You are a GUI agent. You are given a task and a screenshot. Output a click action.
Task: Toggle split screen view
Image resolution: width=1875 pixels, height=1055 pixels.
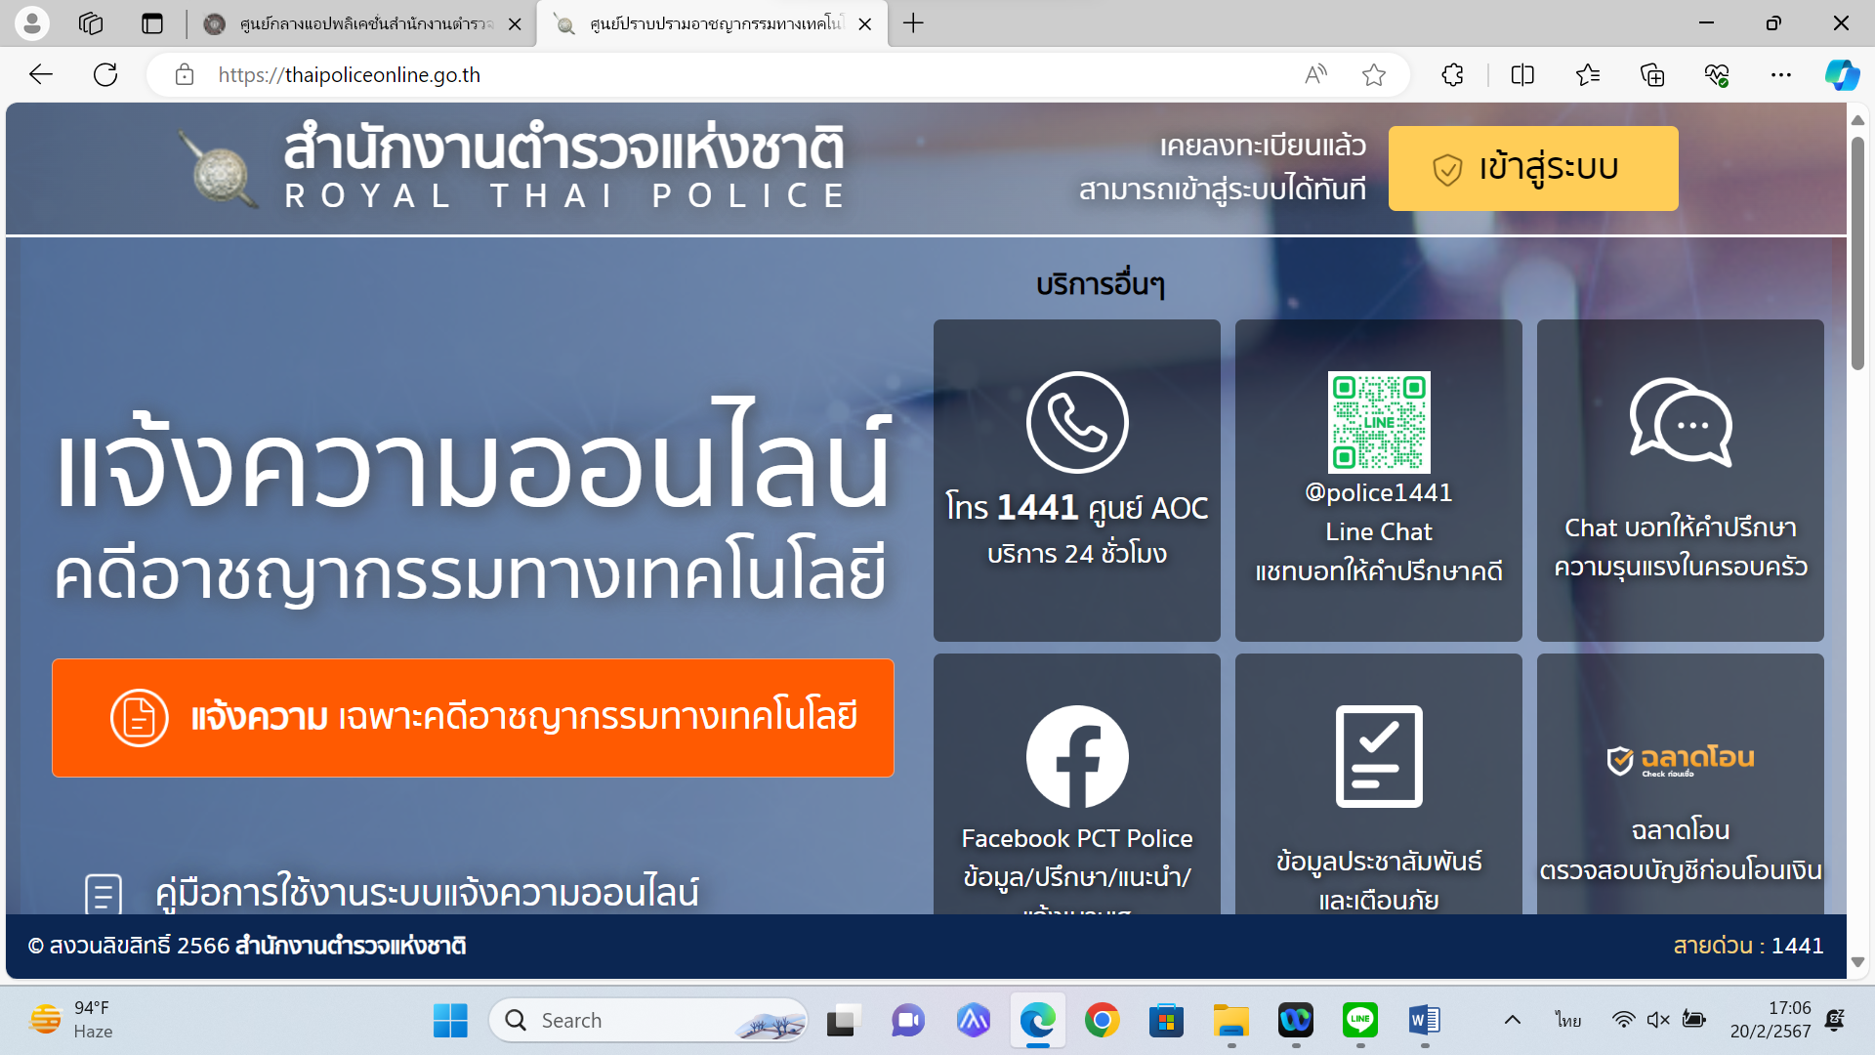[1521, 75]
